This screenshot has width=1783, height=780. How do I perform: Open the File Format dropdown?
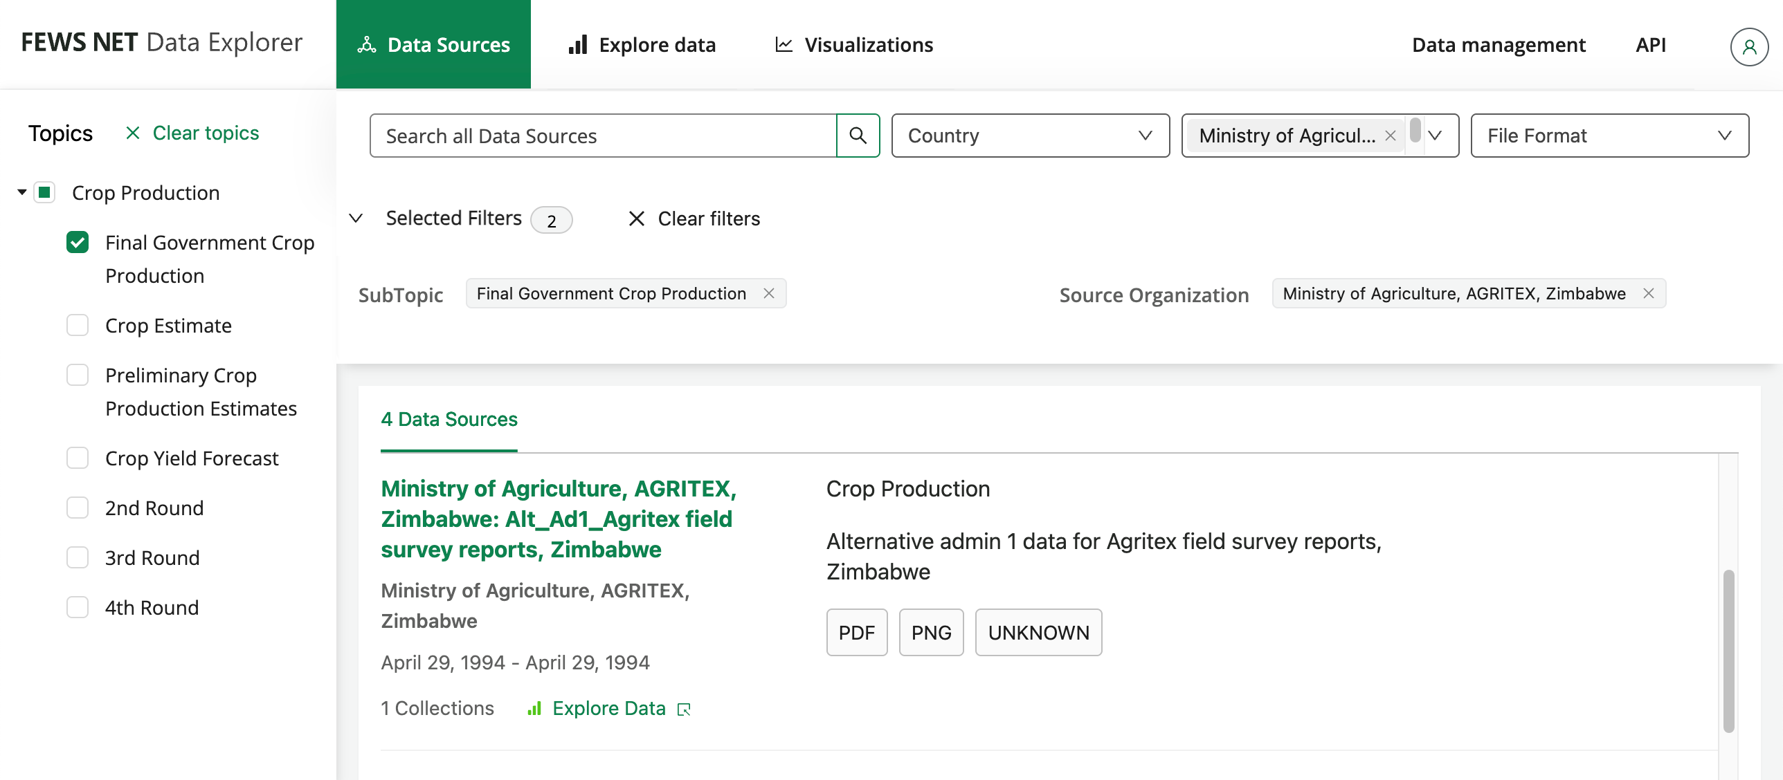point(1609,136)
